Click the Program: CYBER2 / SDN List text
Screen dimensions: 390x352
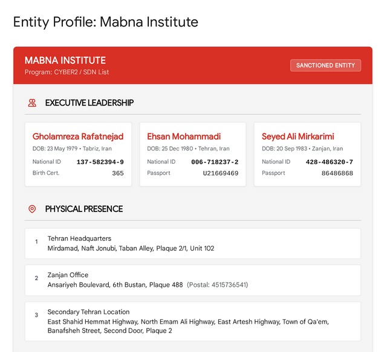pos(67,72)
